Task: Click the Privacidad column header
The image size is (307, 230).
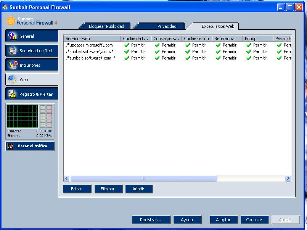Action: pos(283,39)
